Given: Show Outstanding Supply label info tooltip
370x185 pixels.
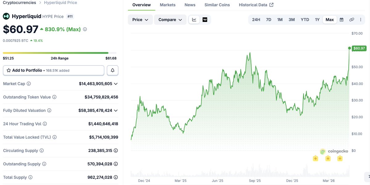Looking at the screenshot, I should (x=44, y=164).
